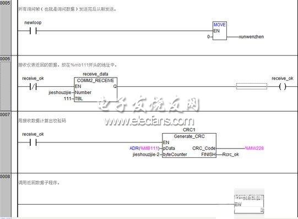The image size is (298, 219).
Task: Click the MOVE function block
Action: tap(220, 31)
